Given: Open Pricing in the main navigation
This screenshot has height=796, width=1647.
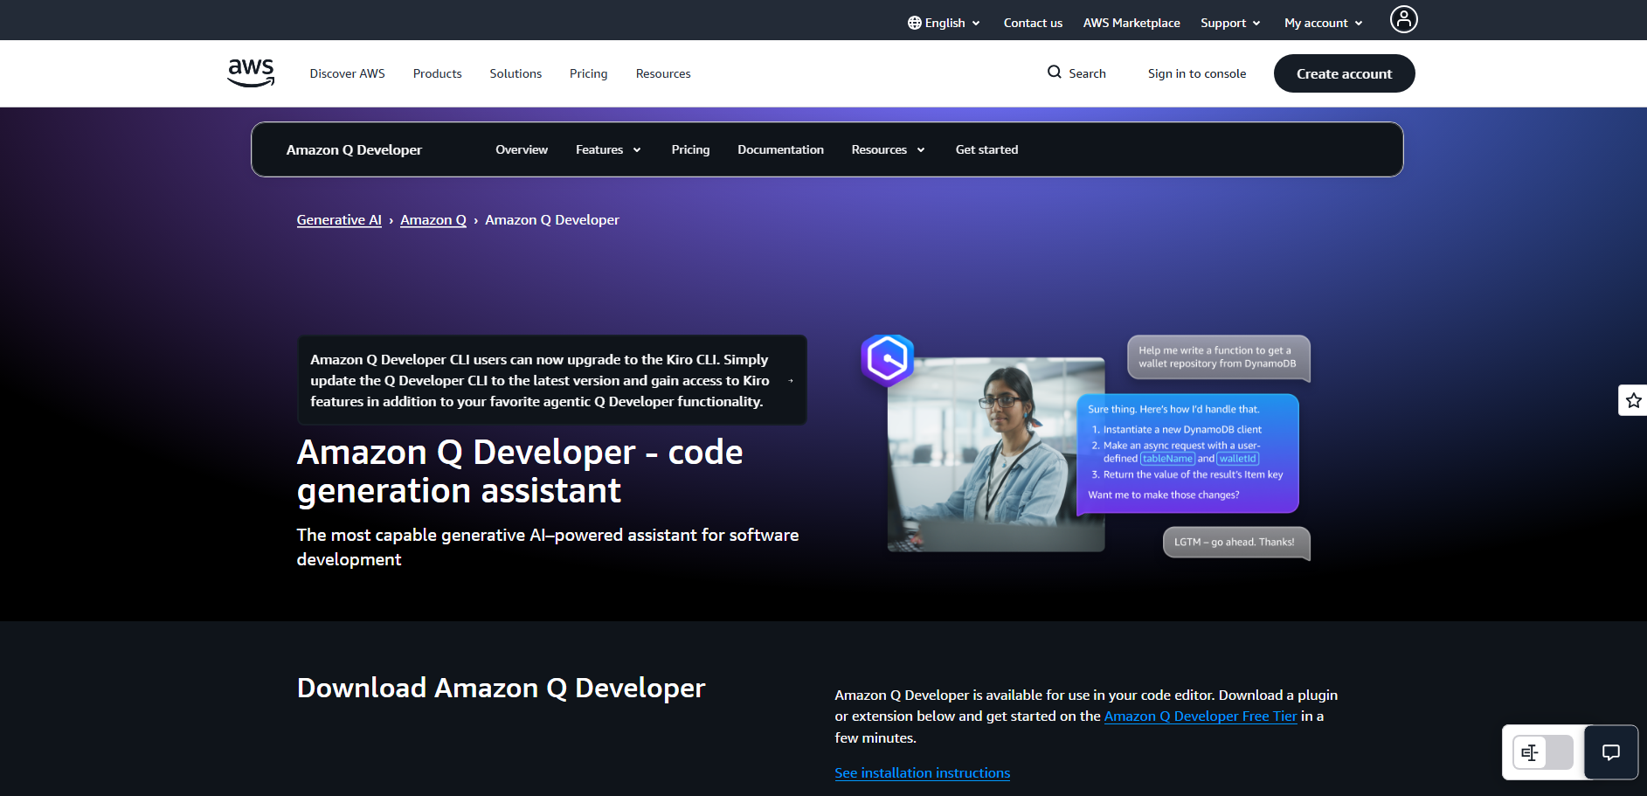Looking at the screenshot, I should (588, 73).
